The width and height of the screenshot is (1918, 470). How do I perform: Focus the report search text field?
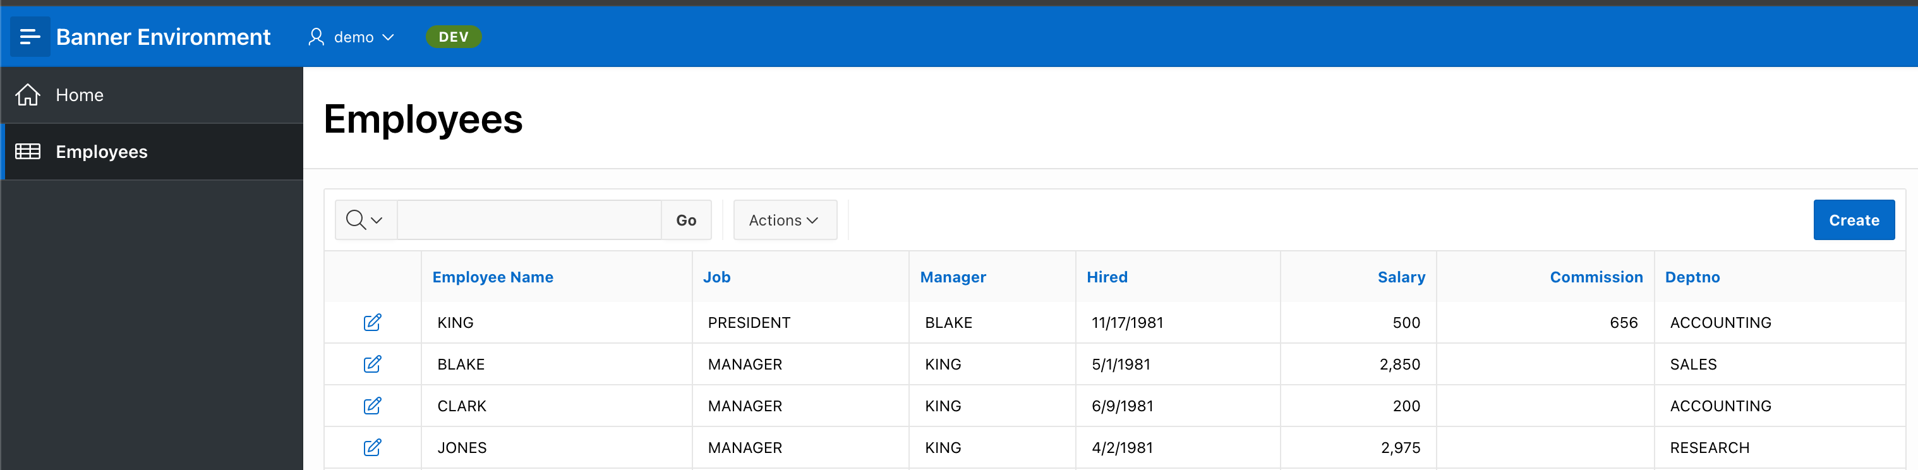tap(529, 220)
